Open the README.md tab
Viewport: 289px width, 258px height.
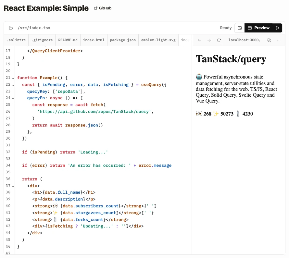[68, 40]
